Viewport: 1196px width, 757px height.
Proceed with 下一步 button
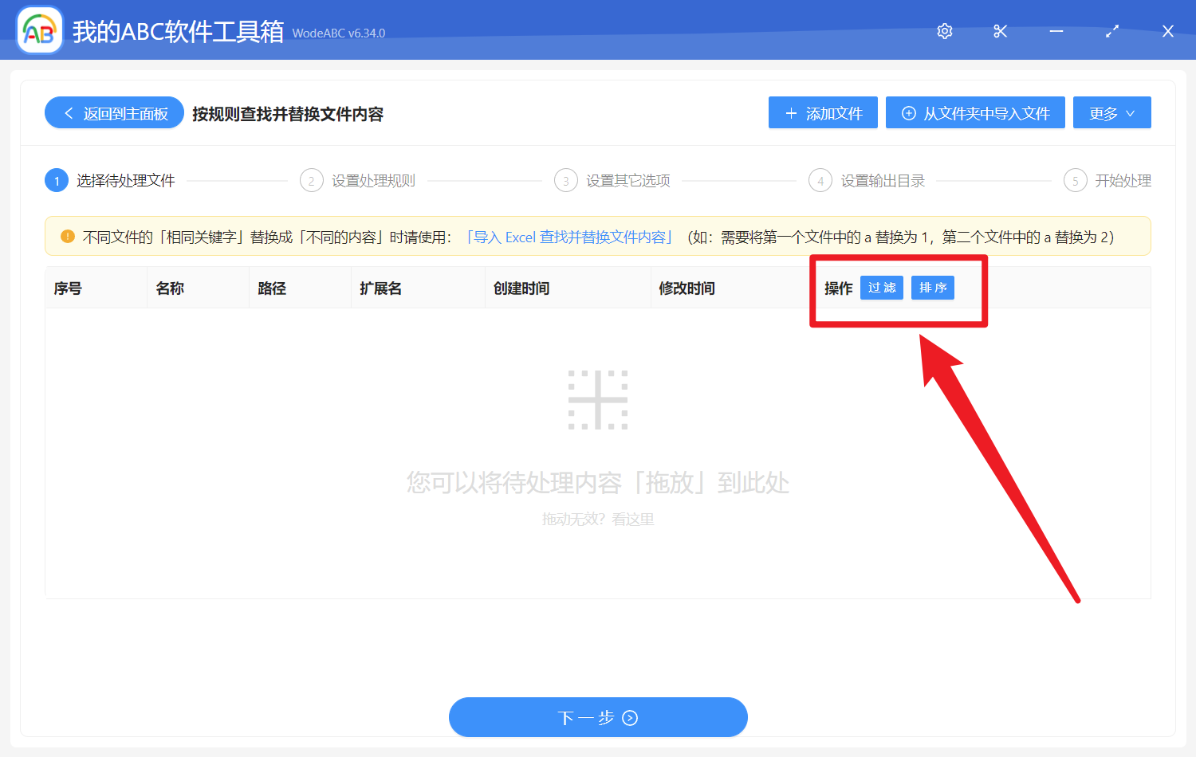pyautogui.click(x=598, y=718)
